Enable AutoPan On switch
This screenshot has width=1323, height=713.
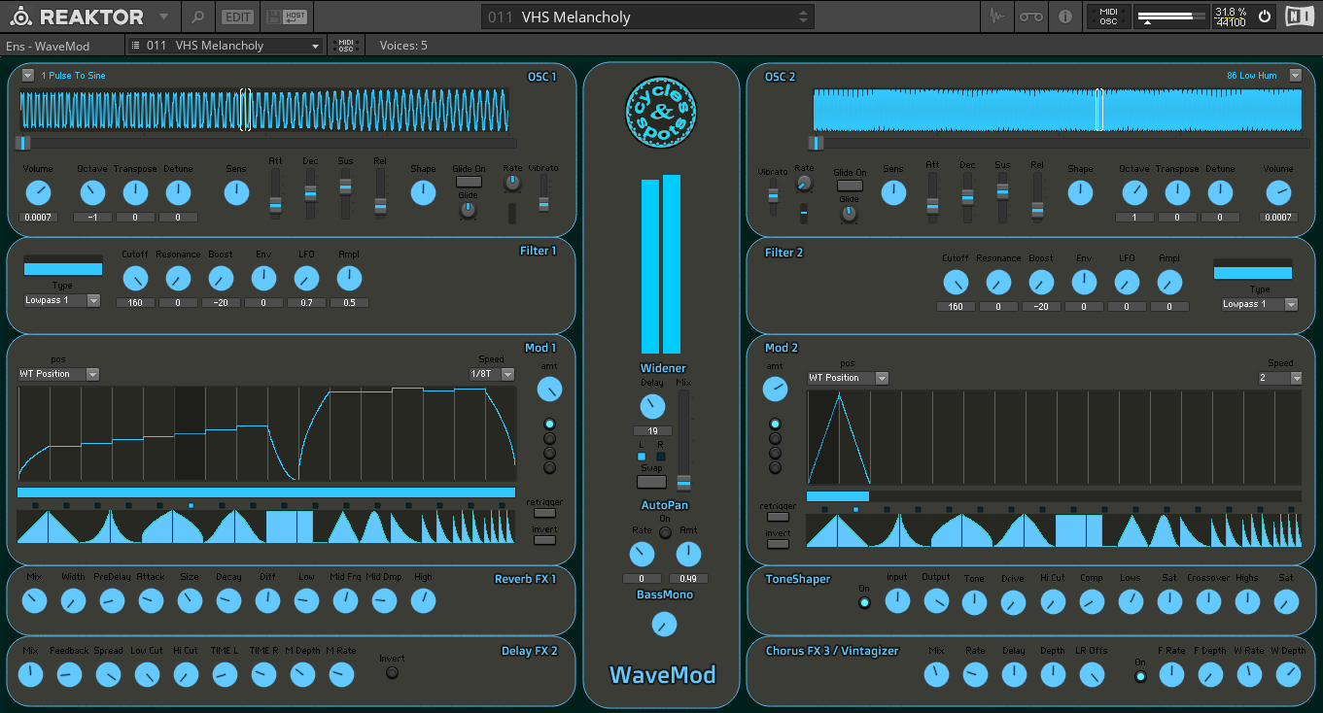coord(665,532)
